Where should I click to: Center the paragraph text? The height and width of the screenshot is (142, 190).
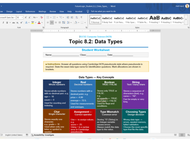click(x=52, y=23)
